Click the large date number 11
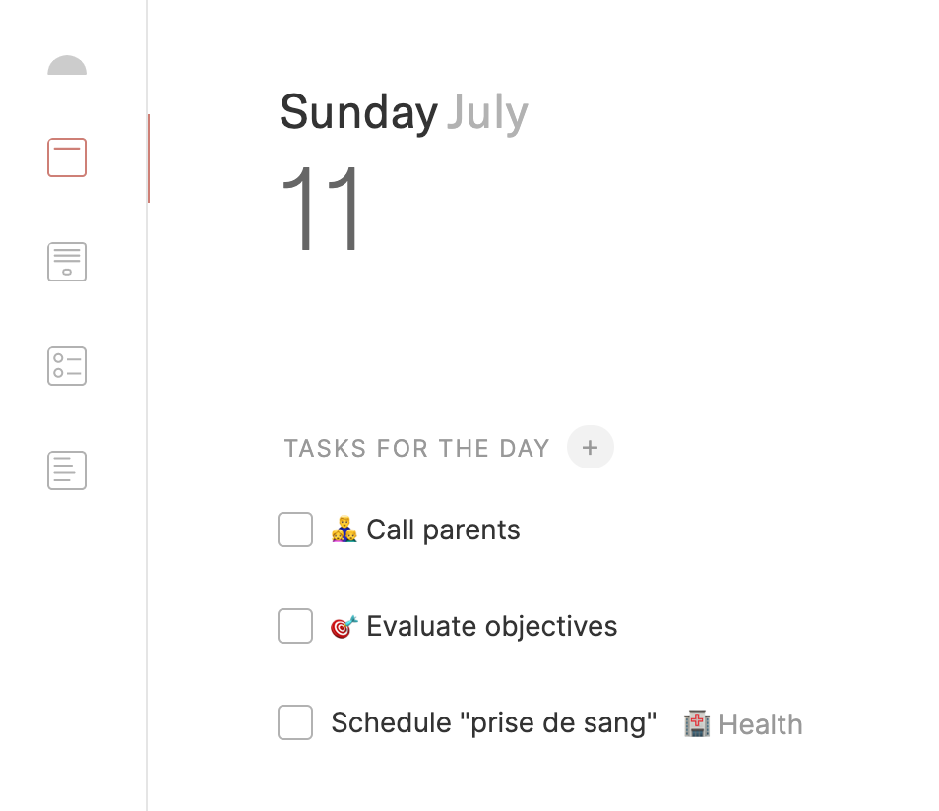Screen dimensions: 939x811 click(322, 210)
